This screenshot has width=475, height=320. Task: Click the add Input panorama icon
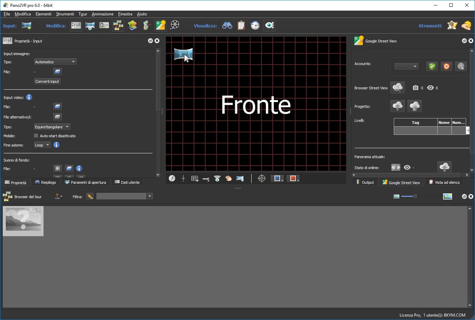26,26
